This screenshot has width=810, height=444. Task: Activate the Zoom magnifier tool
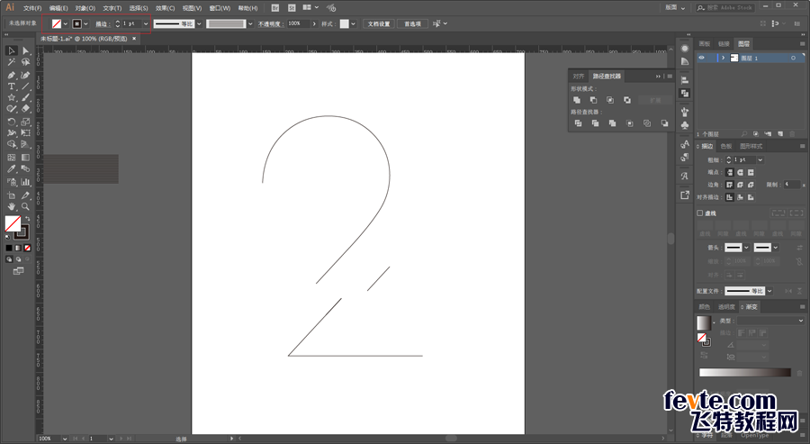tap(26, 206)
